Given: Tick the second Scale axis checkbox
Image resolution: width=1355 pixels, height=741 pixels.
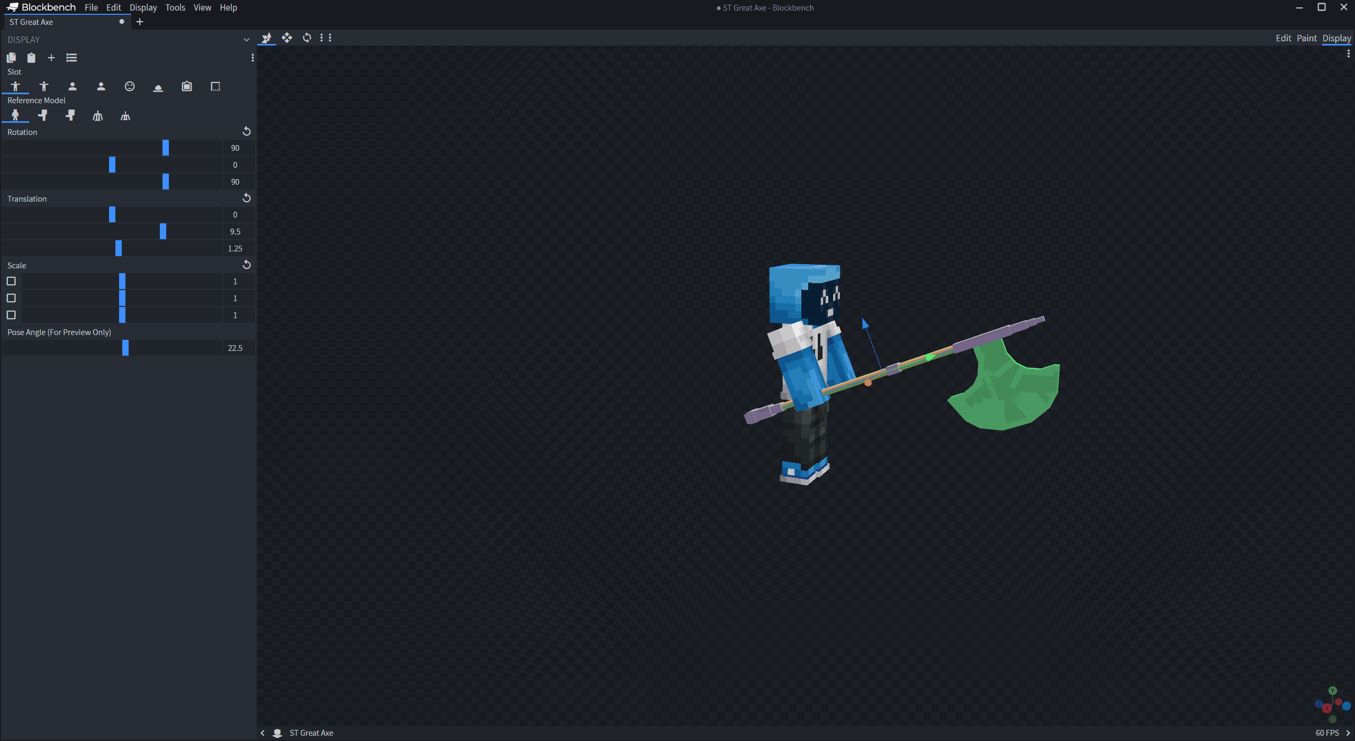Looking at the screenshot, I should tap(11, 298).
